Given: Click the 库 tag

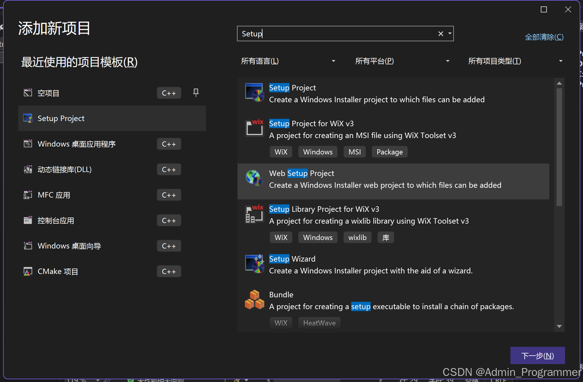Looking at the screenshot, I should (386, 237).
